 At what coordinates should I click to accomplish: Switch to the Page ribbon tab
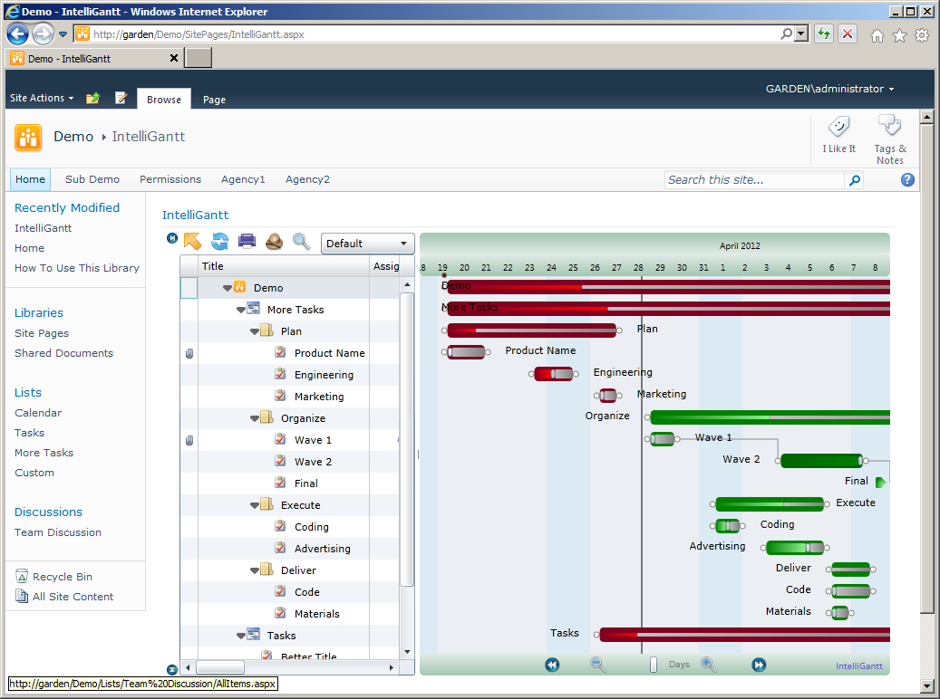click(x=214, y=100)
